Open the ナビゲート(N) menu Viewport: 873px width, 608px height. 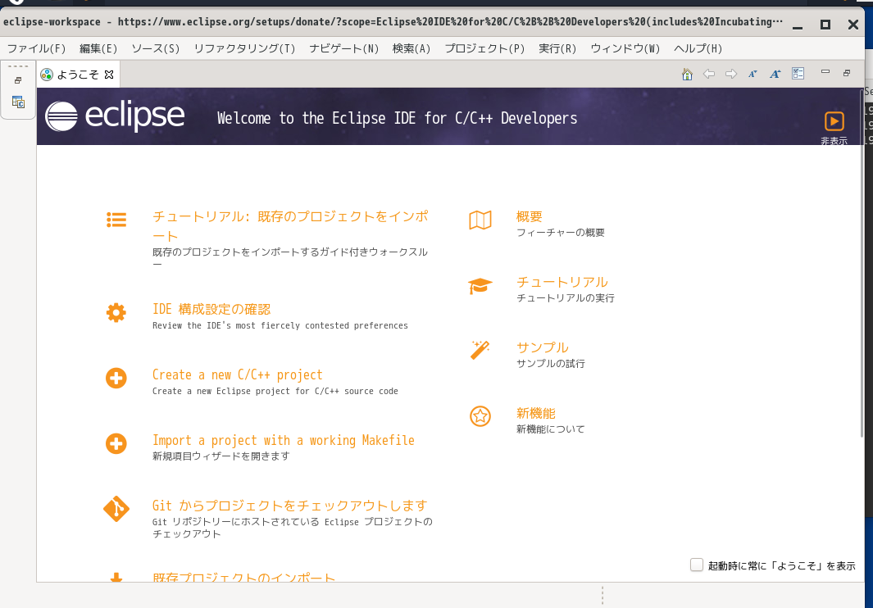344,48
